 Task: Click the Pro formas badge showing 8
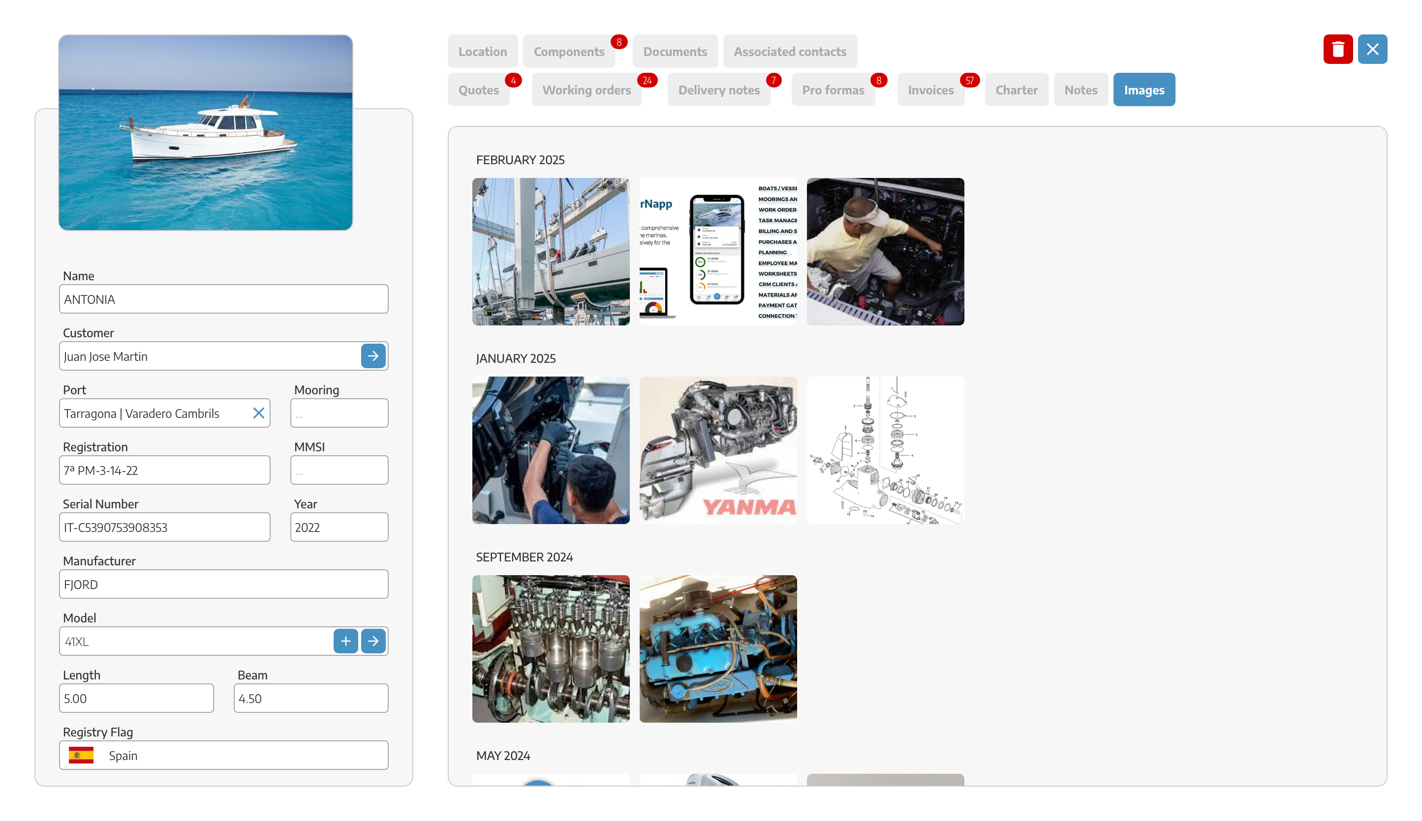tap(879, 81)
